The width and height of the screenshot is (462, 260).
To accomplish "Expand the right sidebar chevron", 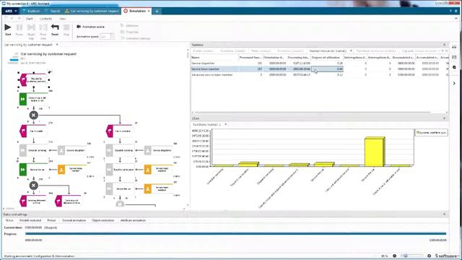I will [x=454, y=84].
